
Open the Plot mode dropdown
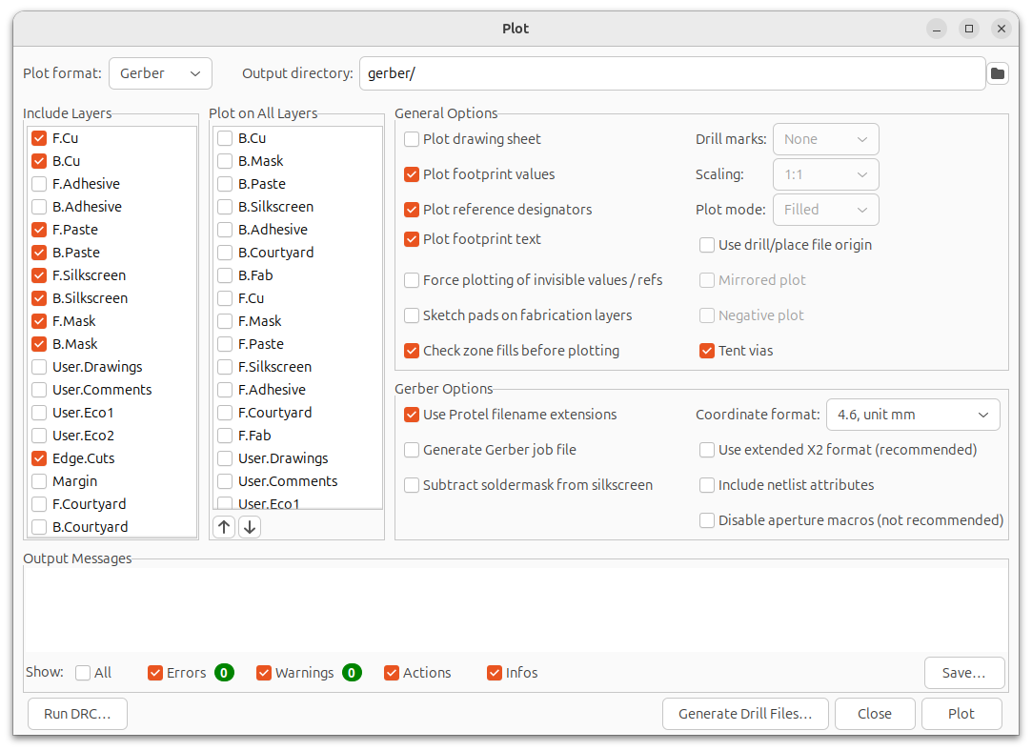825,210
